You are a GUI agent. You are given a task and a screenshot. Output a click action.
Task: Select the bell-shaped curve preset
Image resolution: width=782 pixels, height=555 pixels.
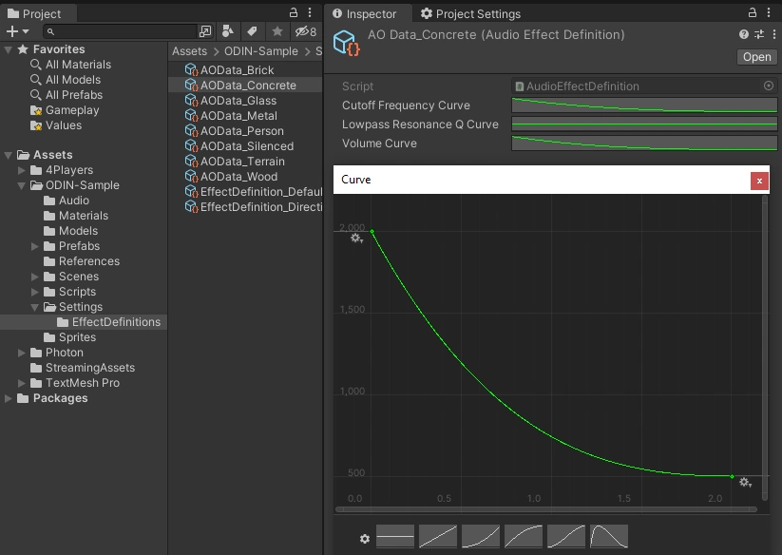609,537
